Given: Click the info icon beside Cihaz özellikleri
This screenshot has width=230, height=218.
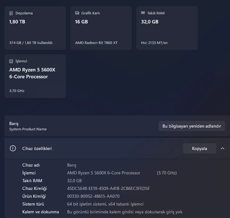Looking at the screenshot, I should point(13,148).
